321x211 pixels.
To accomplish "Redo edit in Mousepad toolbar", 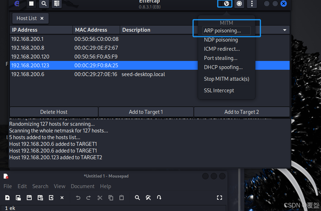I will (x=89, y=198).
